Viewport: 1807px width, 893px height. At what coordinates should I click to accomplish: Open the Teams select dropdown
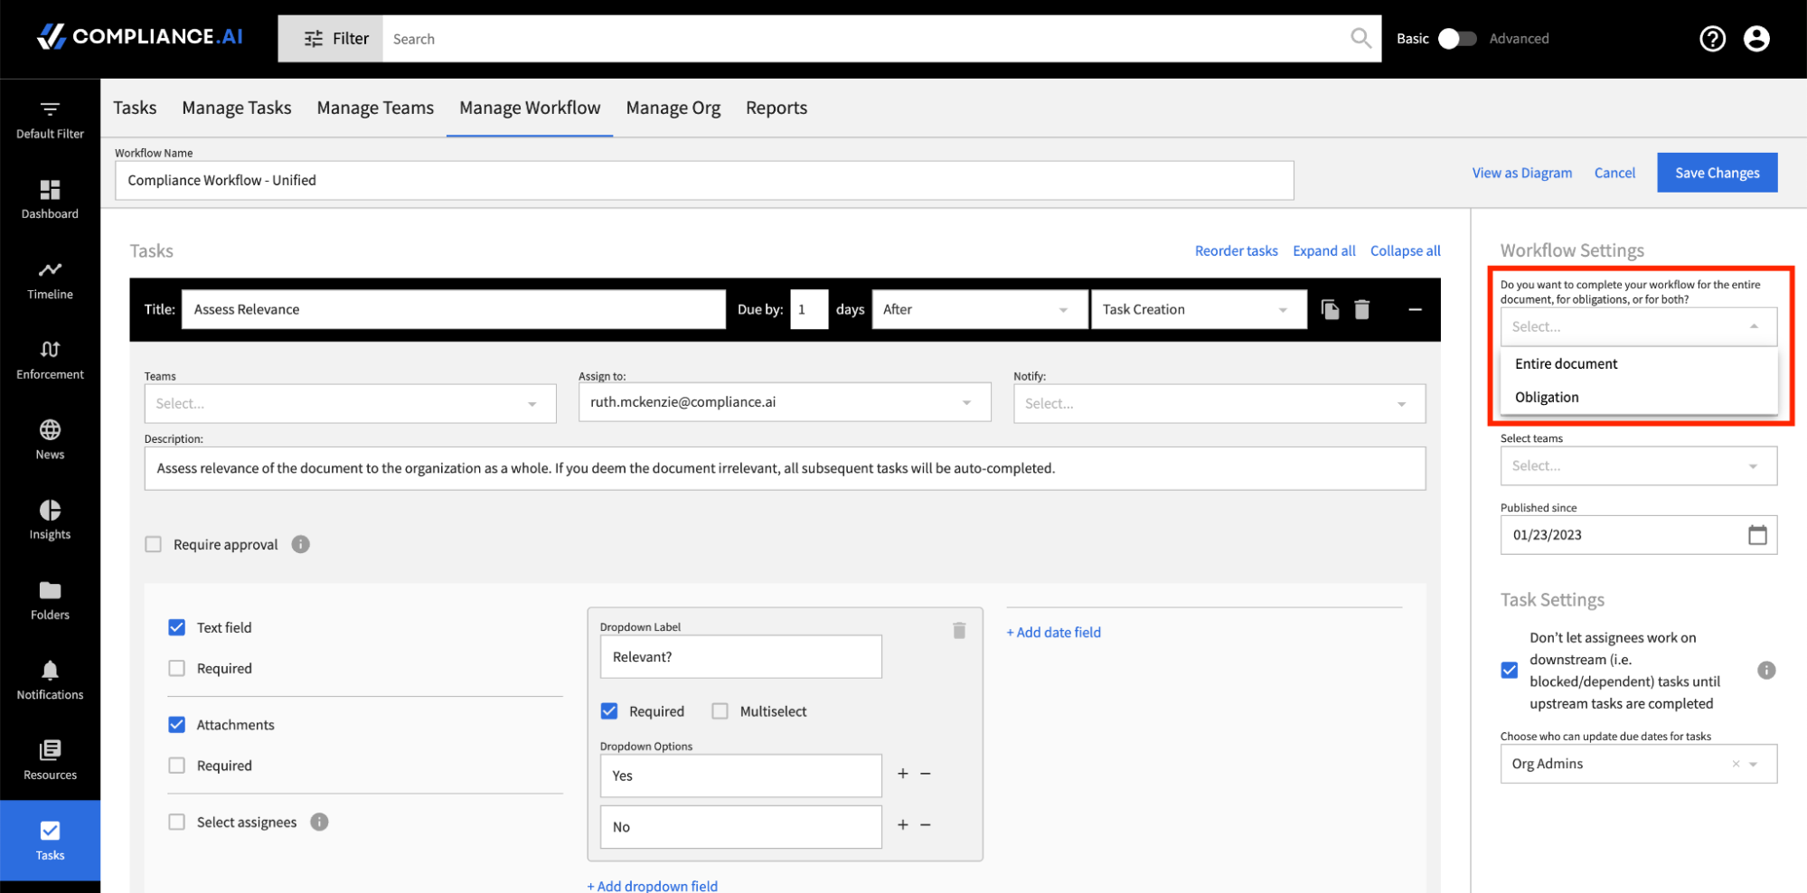pos(350,403)
